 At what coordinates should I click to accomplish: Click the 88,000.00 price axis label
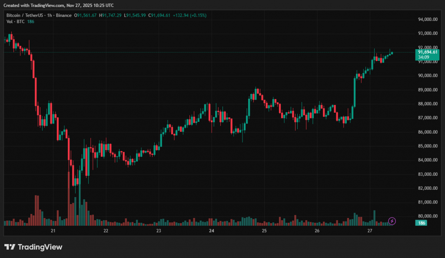[428, 104]
